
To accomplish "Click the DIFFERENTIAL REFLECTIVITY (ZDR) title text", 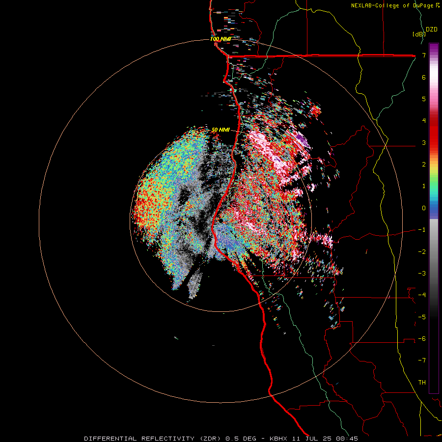I will 153,439.
